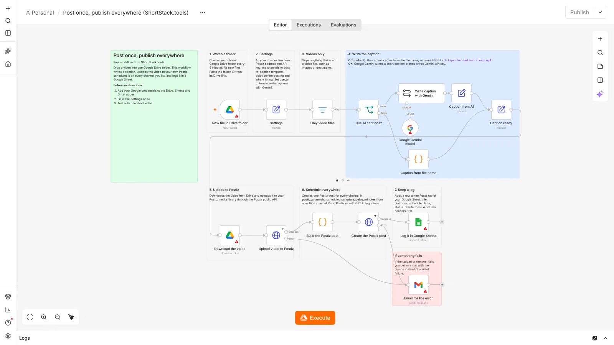The height and width of the screenshot is (345, 614).
Task: Switch to the Executions tab
Action: point(309,25)
